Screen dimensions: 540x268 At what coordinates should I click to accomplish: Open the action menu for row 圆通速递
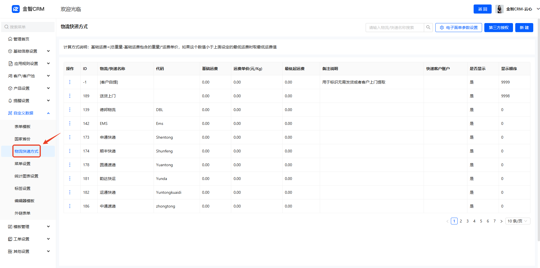click(70, 165)
